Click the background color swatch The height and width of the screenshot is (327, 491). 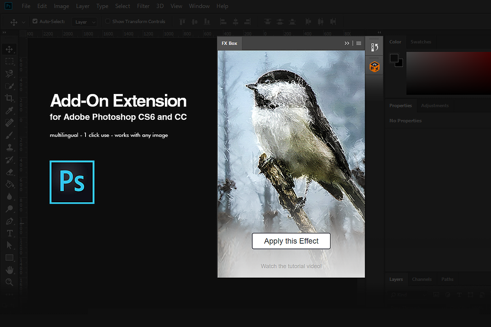[x=400, y=63]
